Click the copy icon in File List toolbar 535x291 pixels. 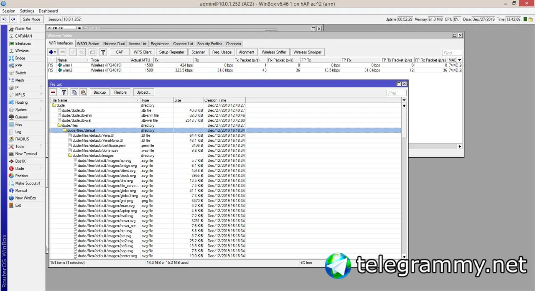[x=74, y=92]
